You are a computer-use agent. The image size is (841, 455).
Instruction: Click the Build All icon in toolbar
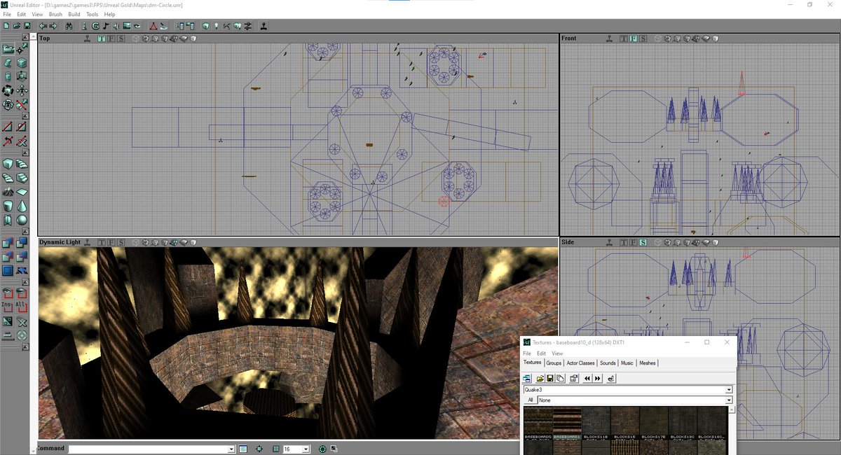[x=237, y=26]
